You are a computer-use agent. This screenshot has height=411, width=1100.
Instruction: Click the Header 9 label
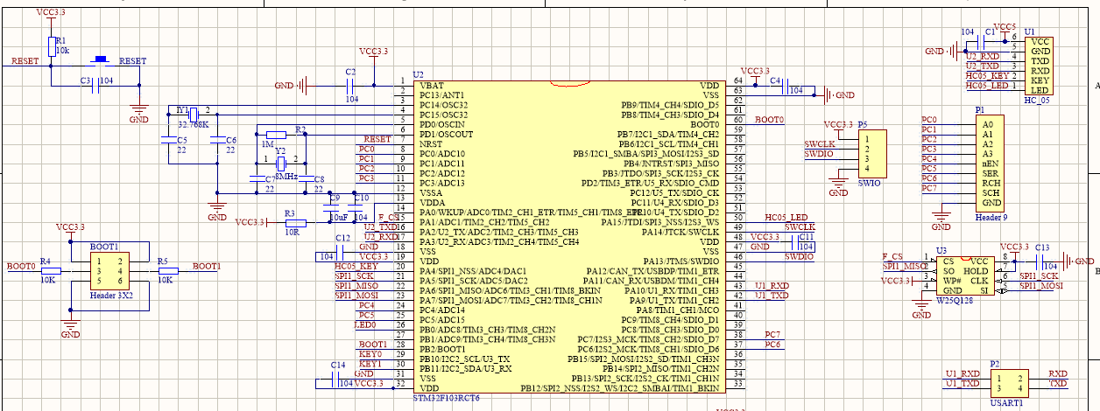pyautogui.click(x=991, y=217)
